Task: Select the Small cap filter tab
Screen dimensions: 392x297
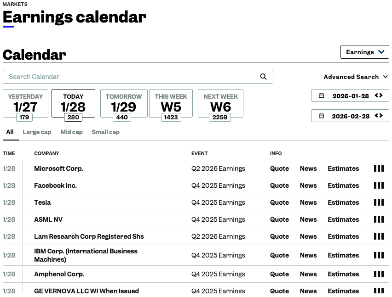Action: tap(105, 132)
